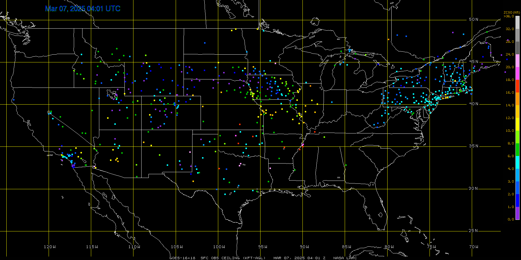Click the '30 N' latitude label

[x=474, y=188]
